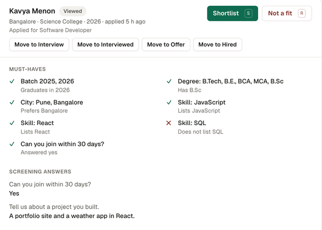This screenshot has height=230, width=322.
Task: Click the red X next to Skill: SQL
Action: [x=168, y=123]
